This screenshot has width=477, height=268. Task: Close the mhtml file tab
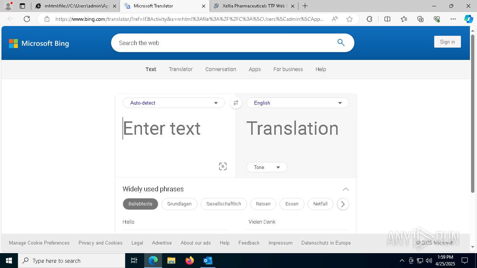pos(114,6)
